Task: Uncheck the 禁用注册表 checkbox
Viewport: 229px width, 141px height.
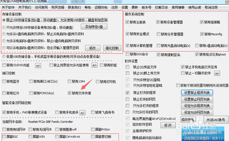Action: (x=127, y=22)
